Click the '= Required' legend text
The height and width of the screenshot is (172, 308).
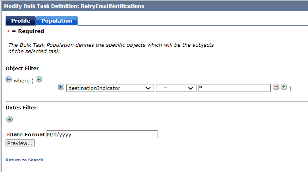click(x=28, y=31)
